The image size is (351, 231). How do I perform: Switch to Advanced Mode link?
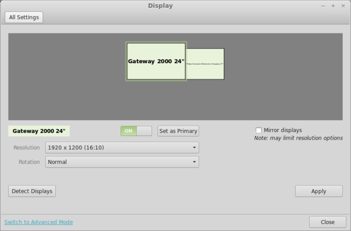pyautogui.click(x=39, y=222)
